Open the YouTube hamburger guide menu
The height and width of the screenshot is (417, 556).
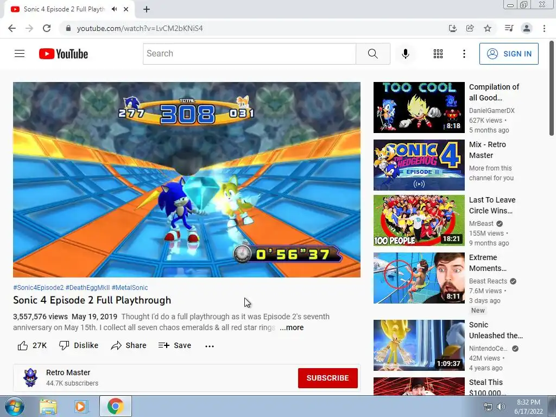[20, 54]
